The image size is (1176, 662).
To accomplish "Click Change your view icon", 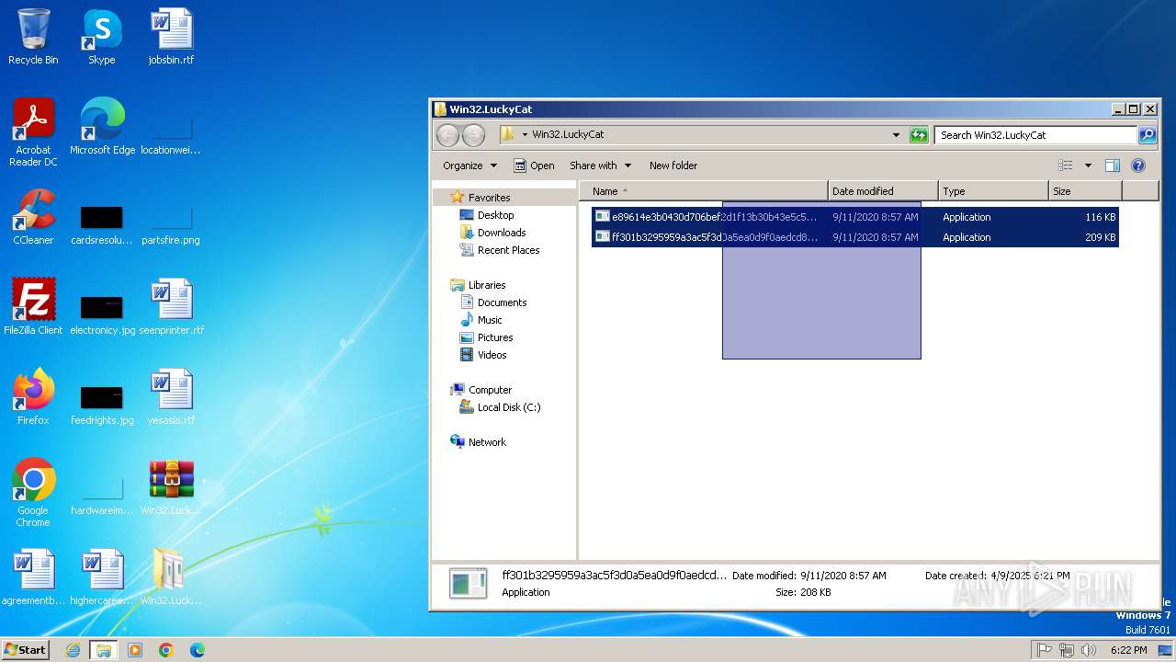I will [x=1066, y=165].
